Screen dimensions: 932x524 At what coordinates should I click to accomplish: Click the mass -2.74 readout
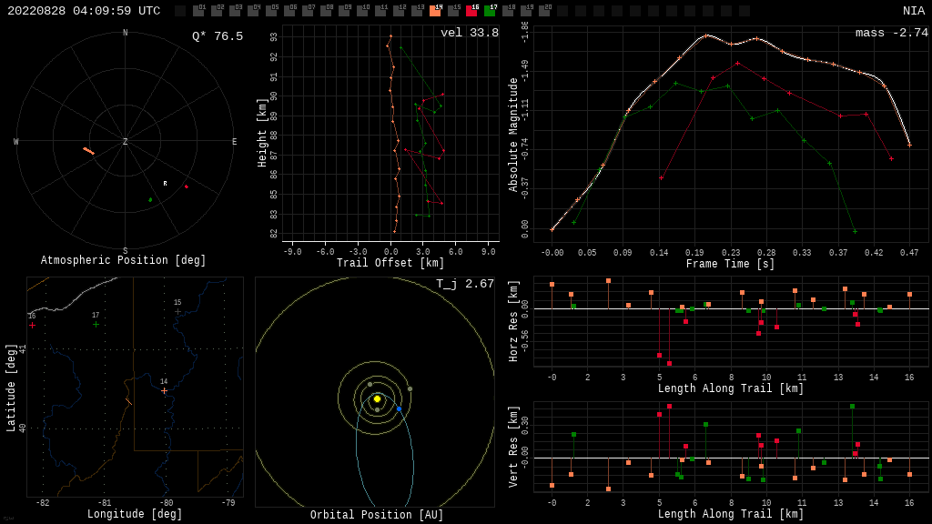click(x=891, y=33)
